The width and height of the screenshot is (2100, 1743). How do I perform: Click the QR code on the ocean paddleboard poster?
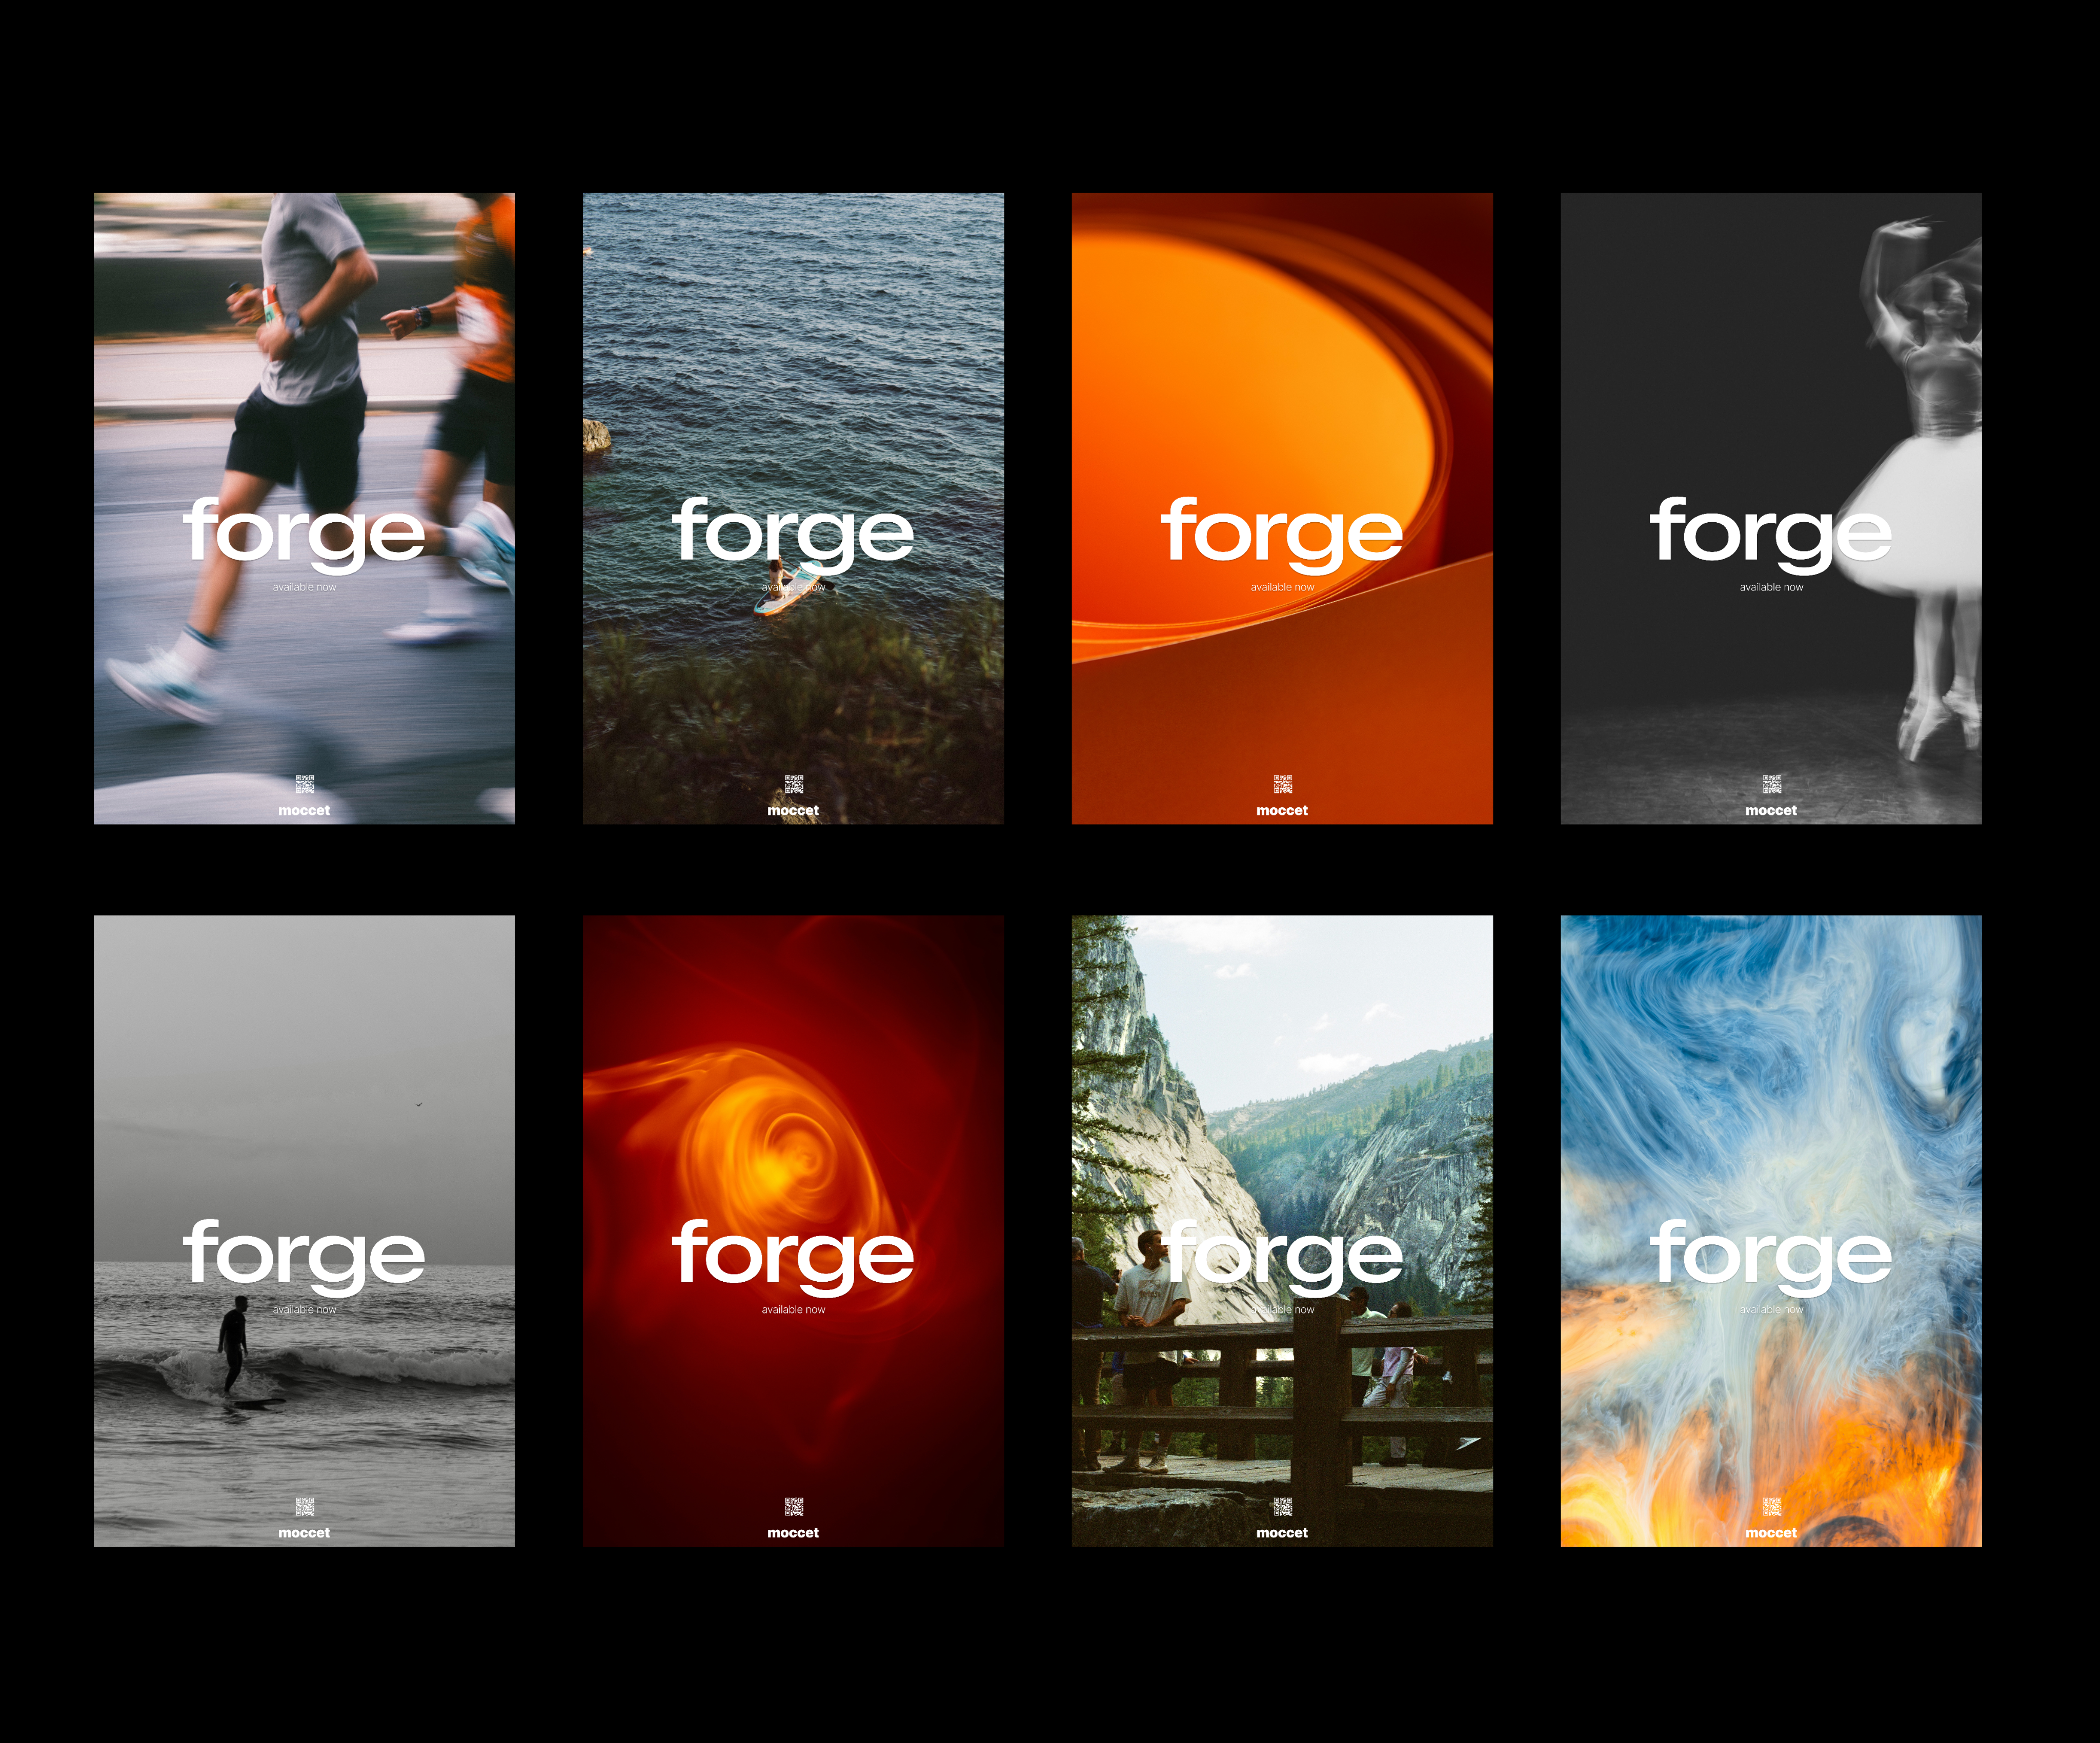(x=794, y=785)
